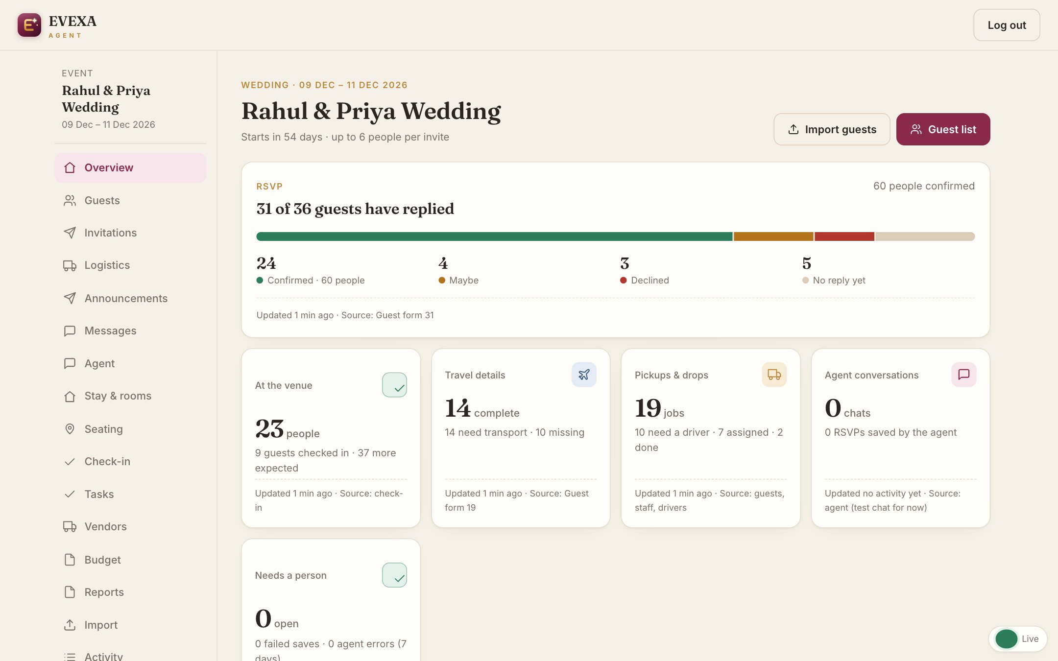
Task: Click the '24 Confirmed · 60 people' stat
Action: 311,270
